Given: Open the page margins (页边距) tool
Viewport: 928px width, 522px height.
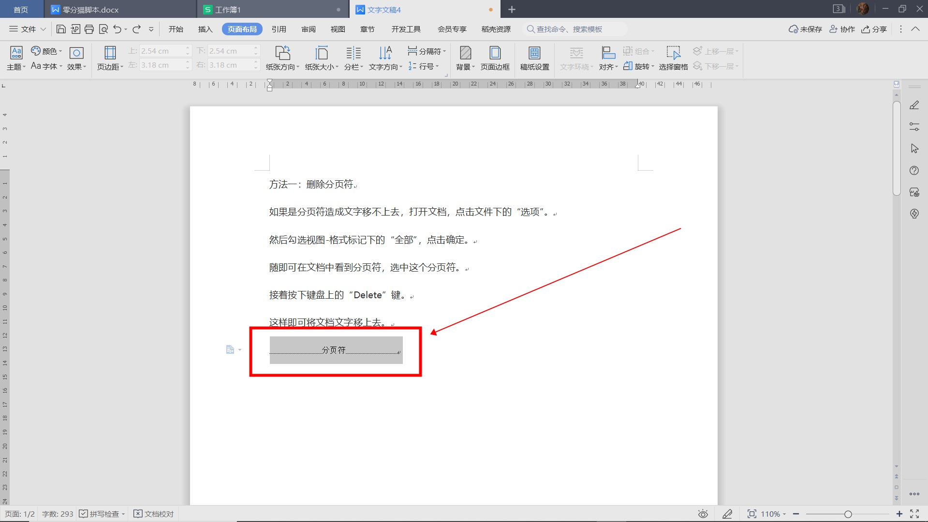Looking at the screenshot, I should tap(110, 58).
